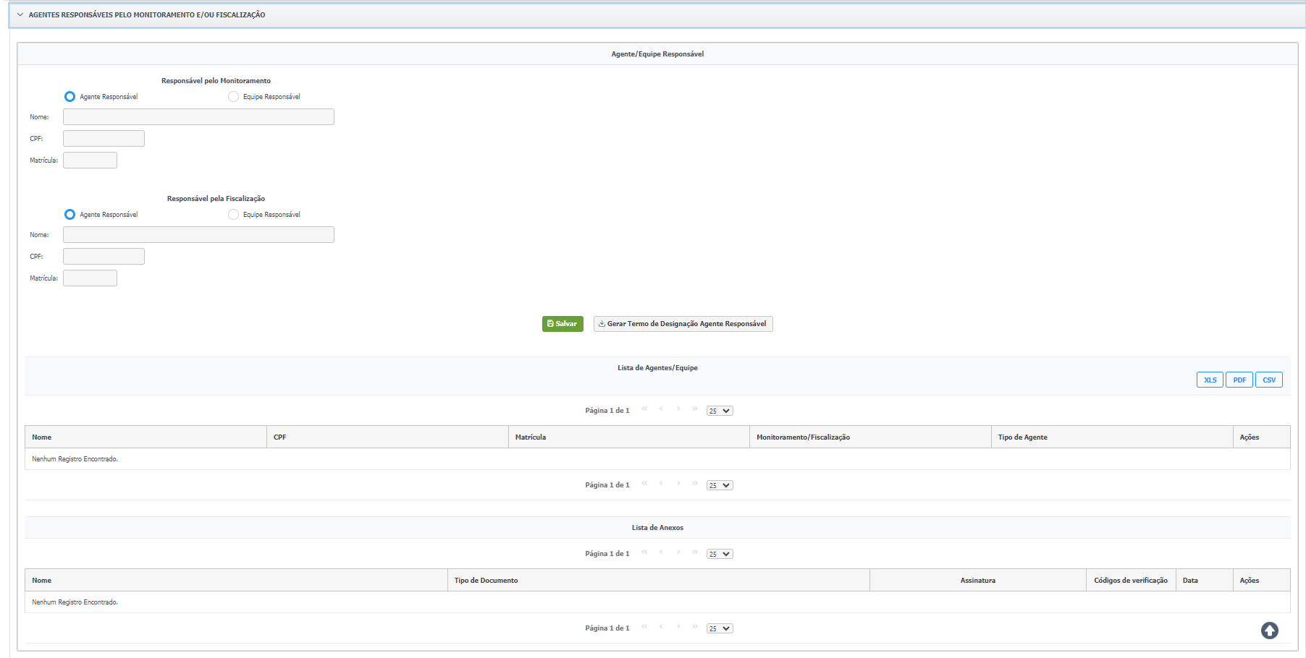Screen dimensions: 1306x658
Task: Select Equipe Responsável for Monitoramento
Action: [233, 97]
